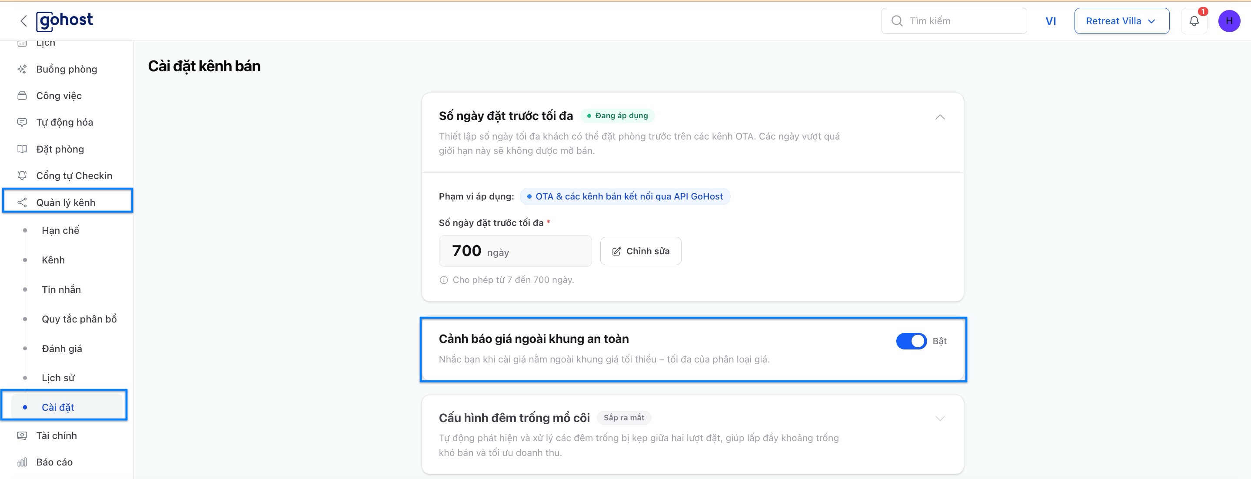The image size is (1251, 479).
Task: Click the 700 ngày value field
Action: click(515, 251)
